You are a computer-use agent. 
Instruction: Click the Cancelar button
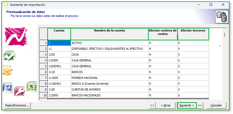216,105
